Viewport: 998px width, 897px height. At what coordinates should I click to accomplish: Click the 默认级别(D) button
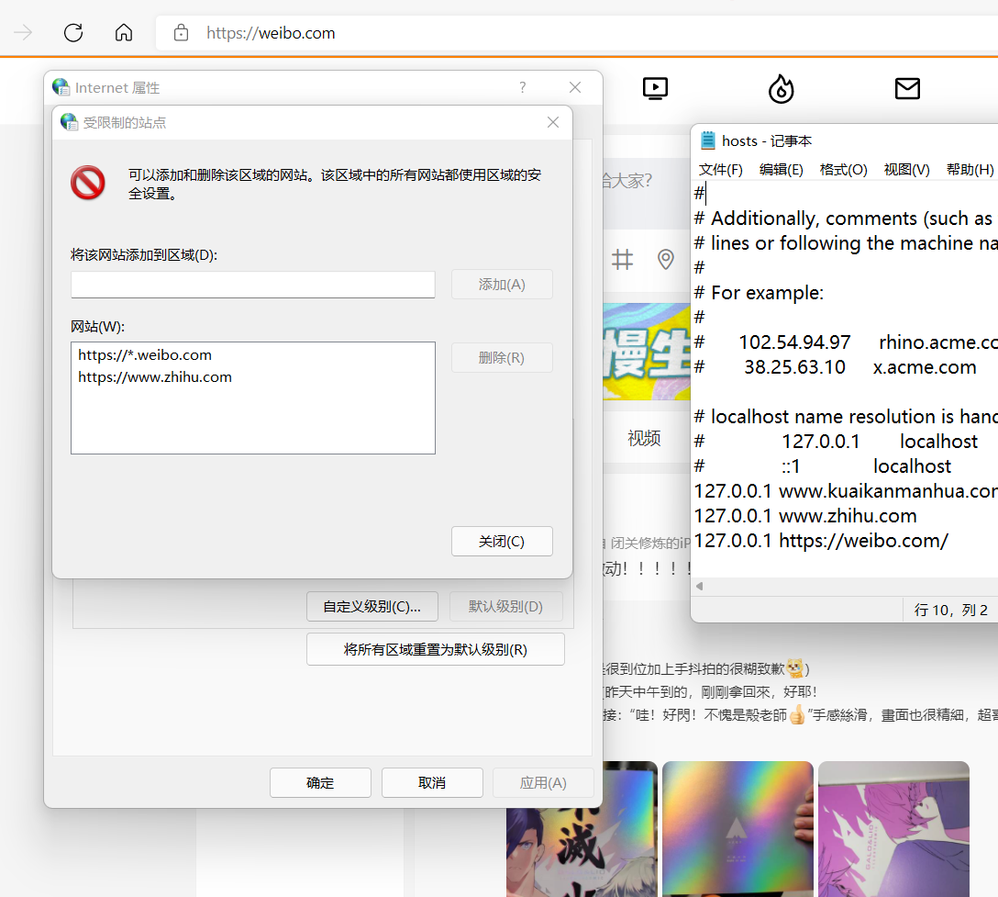click(505, 607)
